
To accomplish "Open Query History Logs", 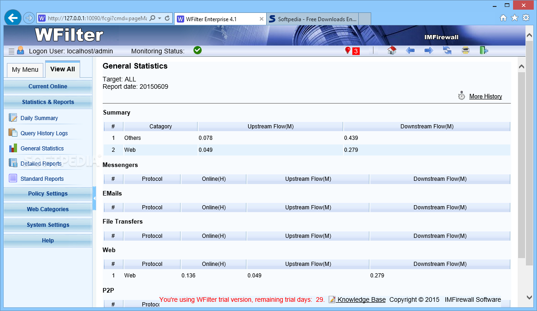I will [44, 133].
